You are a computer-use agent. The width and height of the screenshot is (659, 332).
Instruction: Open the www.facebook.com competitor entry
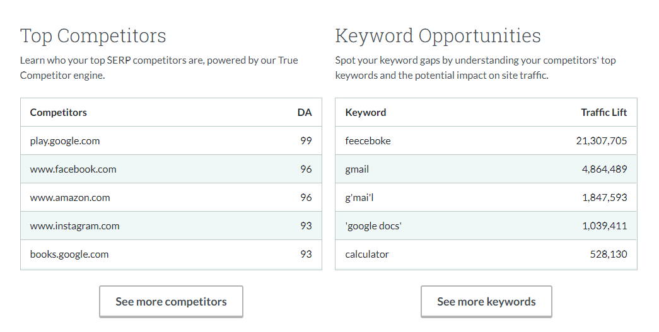pos(73,169)
